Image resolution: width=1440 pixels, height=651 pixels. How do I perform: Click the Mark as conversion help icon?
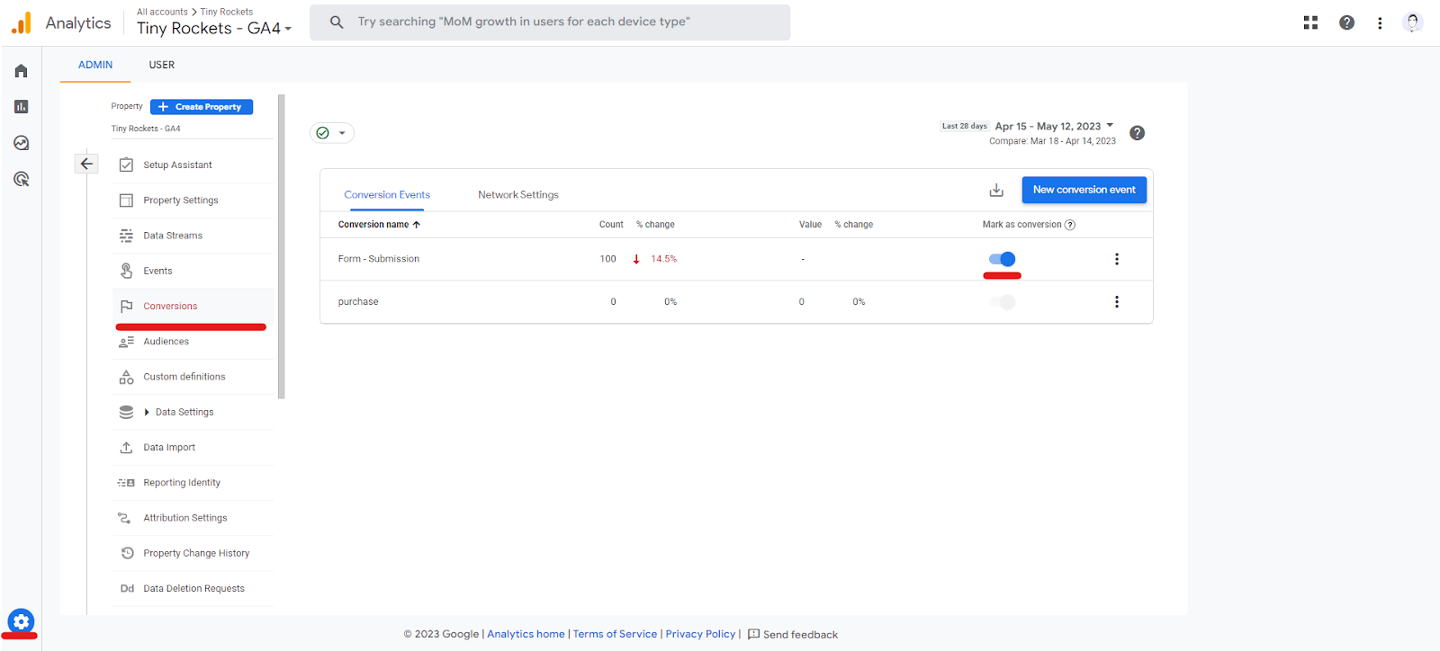[x=1070, y=225]
